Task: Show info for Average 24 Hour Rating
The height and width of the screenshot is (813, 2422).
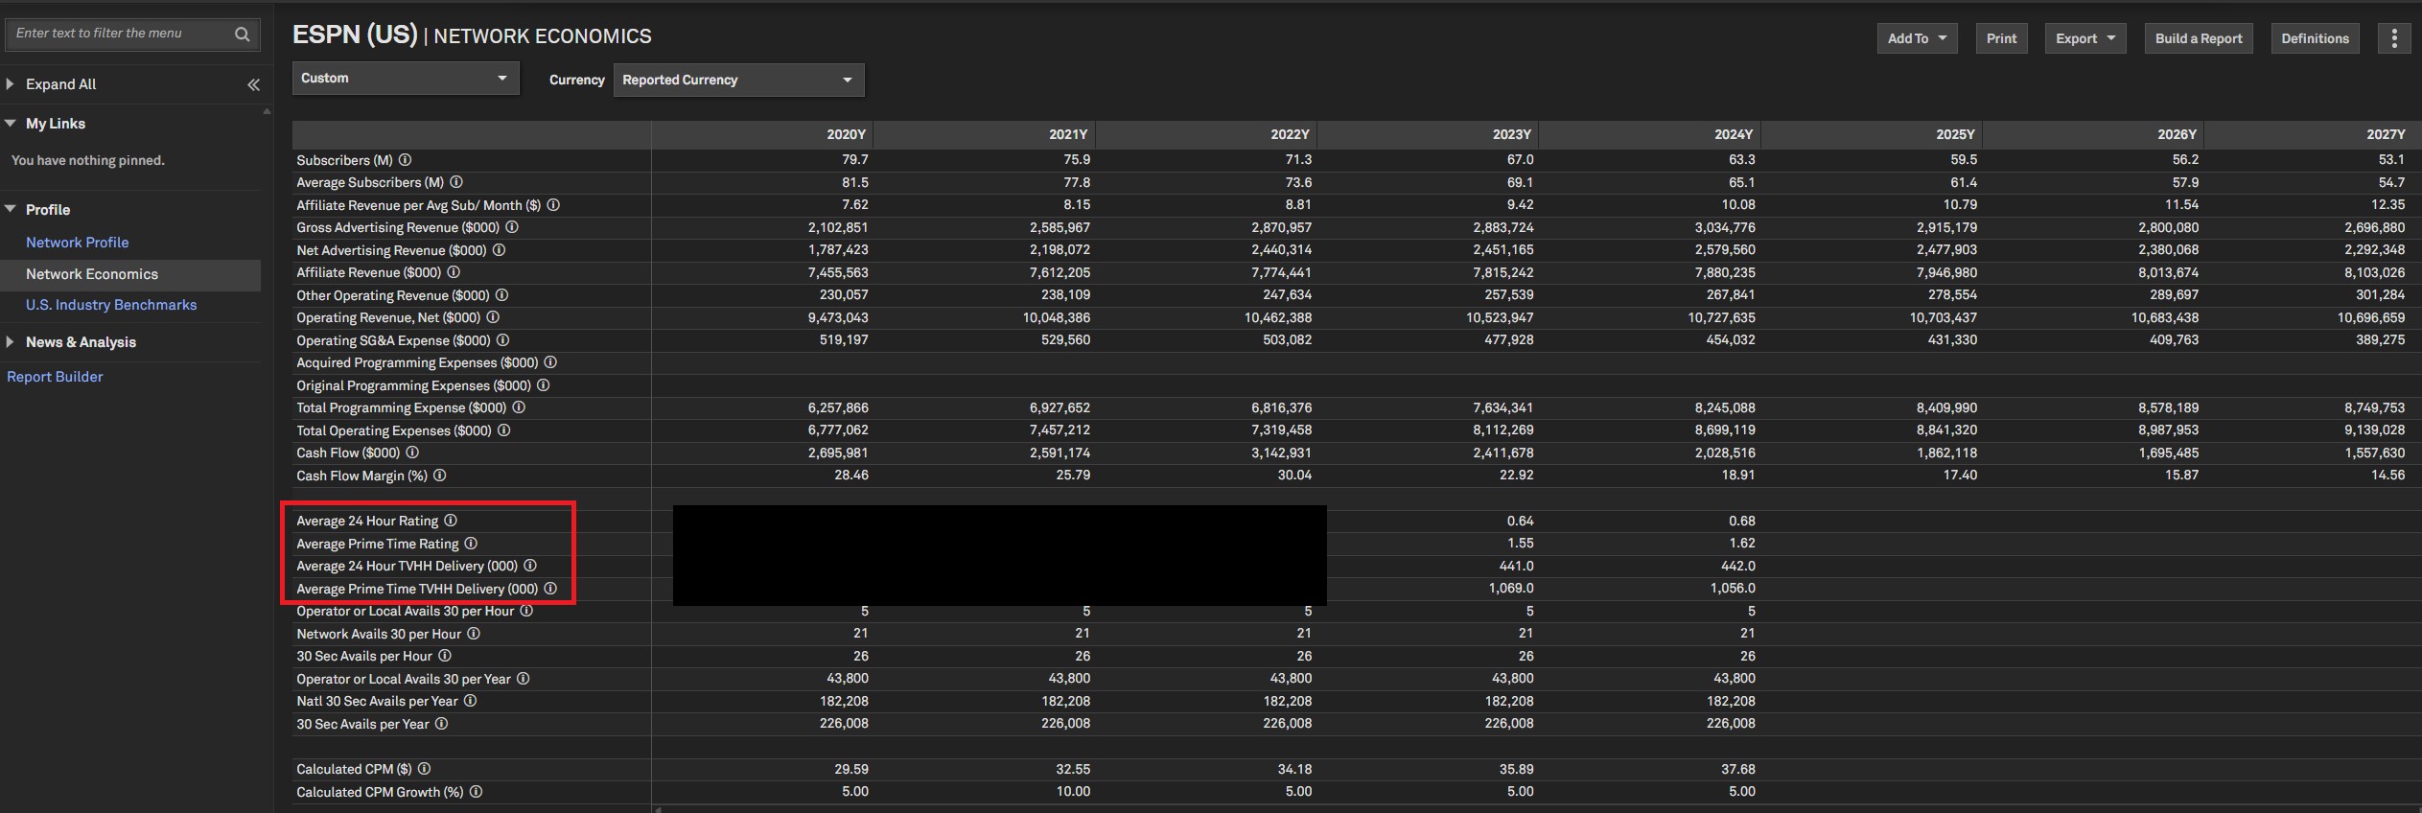Action: (x=451, y=521)
